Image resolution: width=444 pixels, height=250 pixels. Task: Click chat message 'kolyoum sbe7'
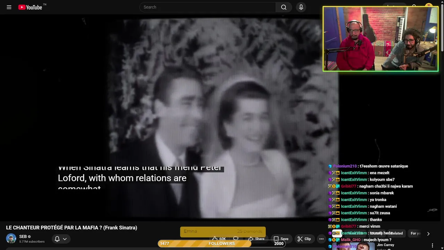[x=382, y=180]
